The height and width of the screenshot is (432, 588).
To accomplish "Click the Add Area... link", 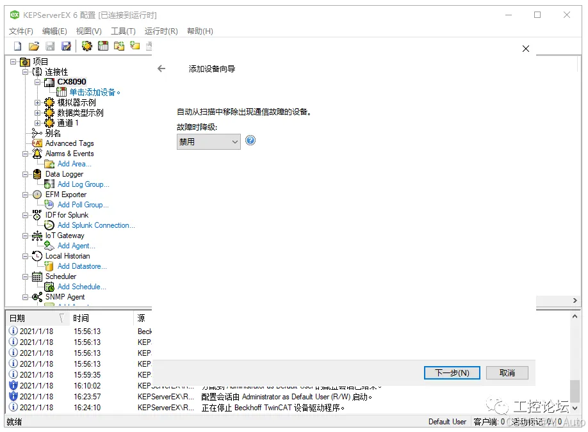I will [x=74, y=164].
